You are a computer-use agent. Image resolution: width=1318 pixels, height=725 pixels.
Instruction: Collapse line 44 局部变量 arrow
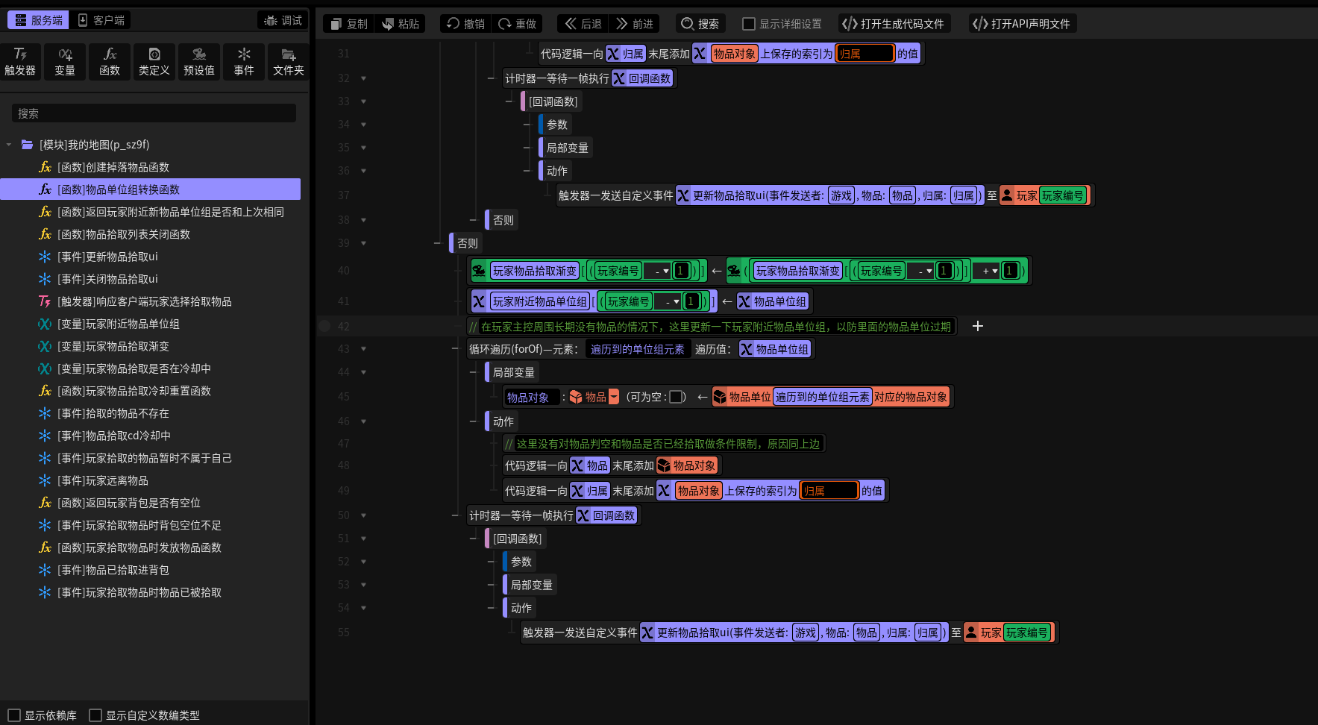[x=364, y=372]
